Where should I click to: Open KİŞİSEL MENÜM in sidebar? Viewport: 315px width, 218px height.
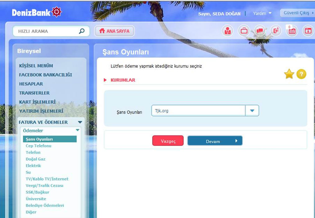click(36, 66)
